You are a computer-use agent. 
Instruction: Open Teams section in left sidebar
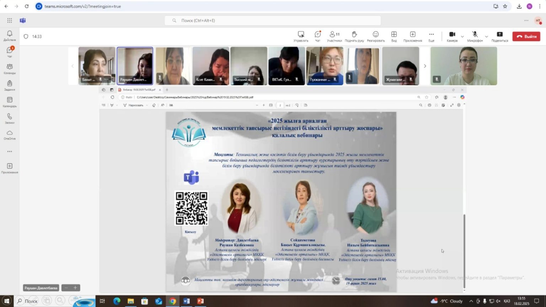(10, 68)
